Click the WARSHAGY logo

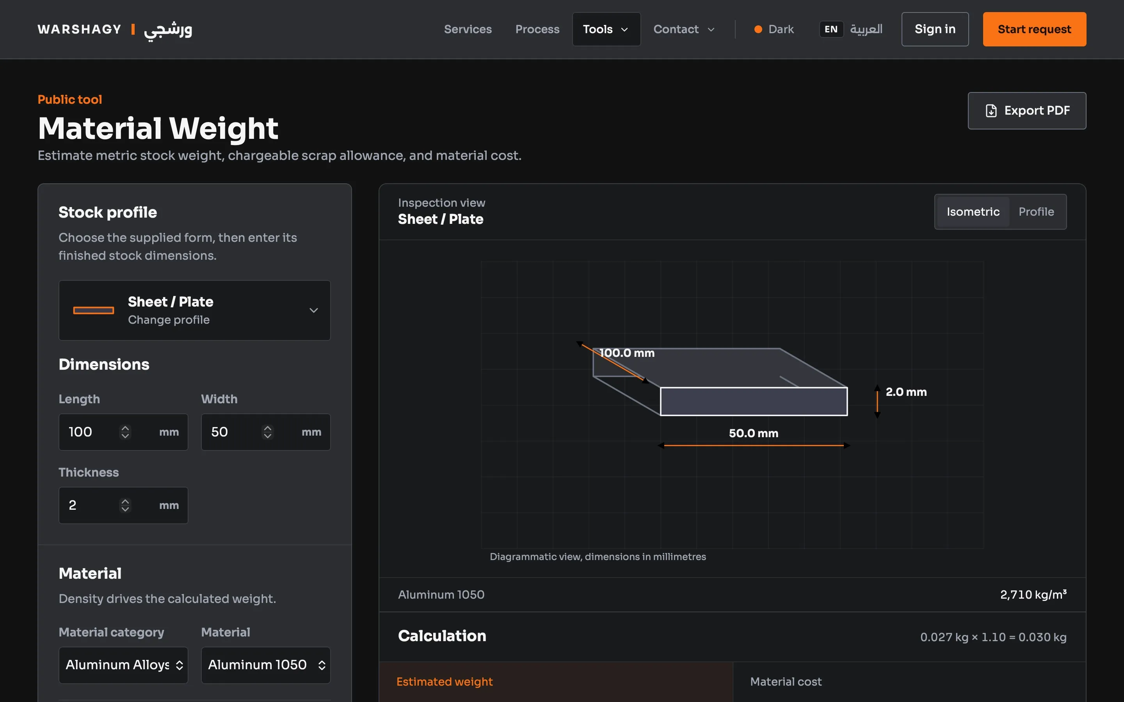[115, 29]
